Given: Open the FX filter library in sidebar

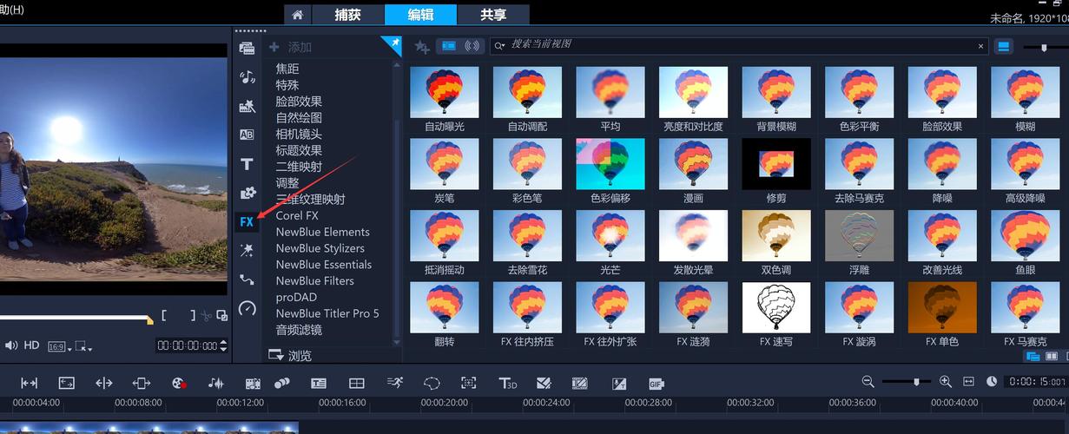Looking at the screenshot, I should 247,221.
